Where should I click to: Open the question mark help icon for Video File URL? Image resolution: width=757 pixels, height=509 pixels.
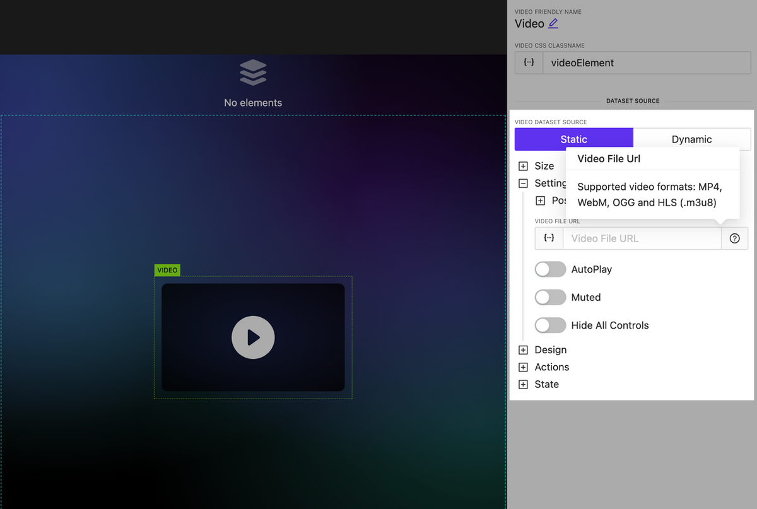[x=735, y=238]
